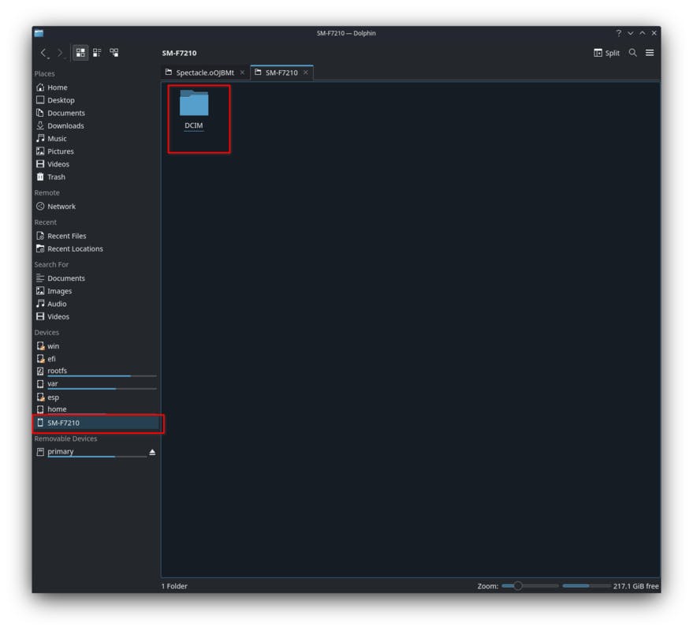Show Recent Locations
Viewport: 693px width, 631px height.
coord(95,249)
